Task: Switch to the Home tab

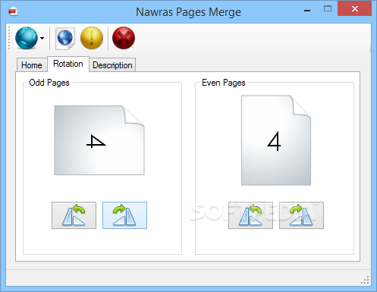Action: point(32,65)
